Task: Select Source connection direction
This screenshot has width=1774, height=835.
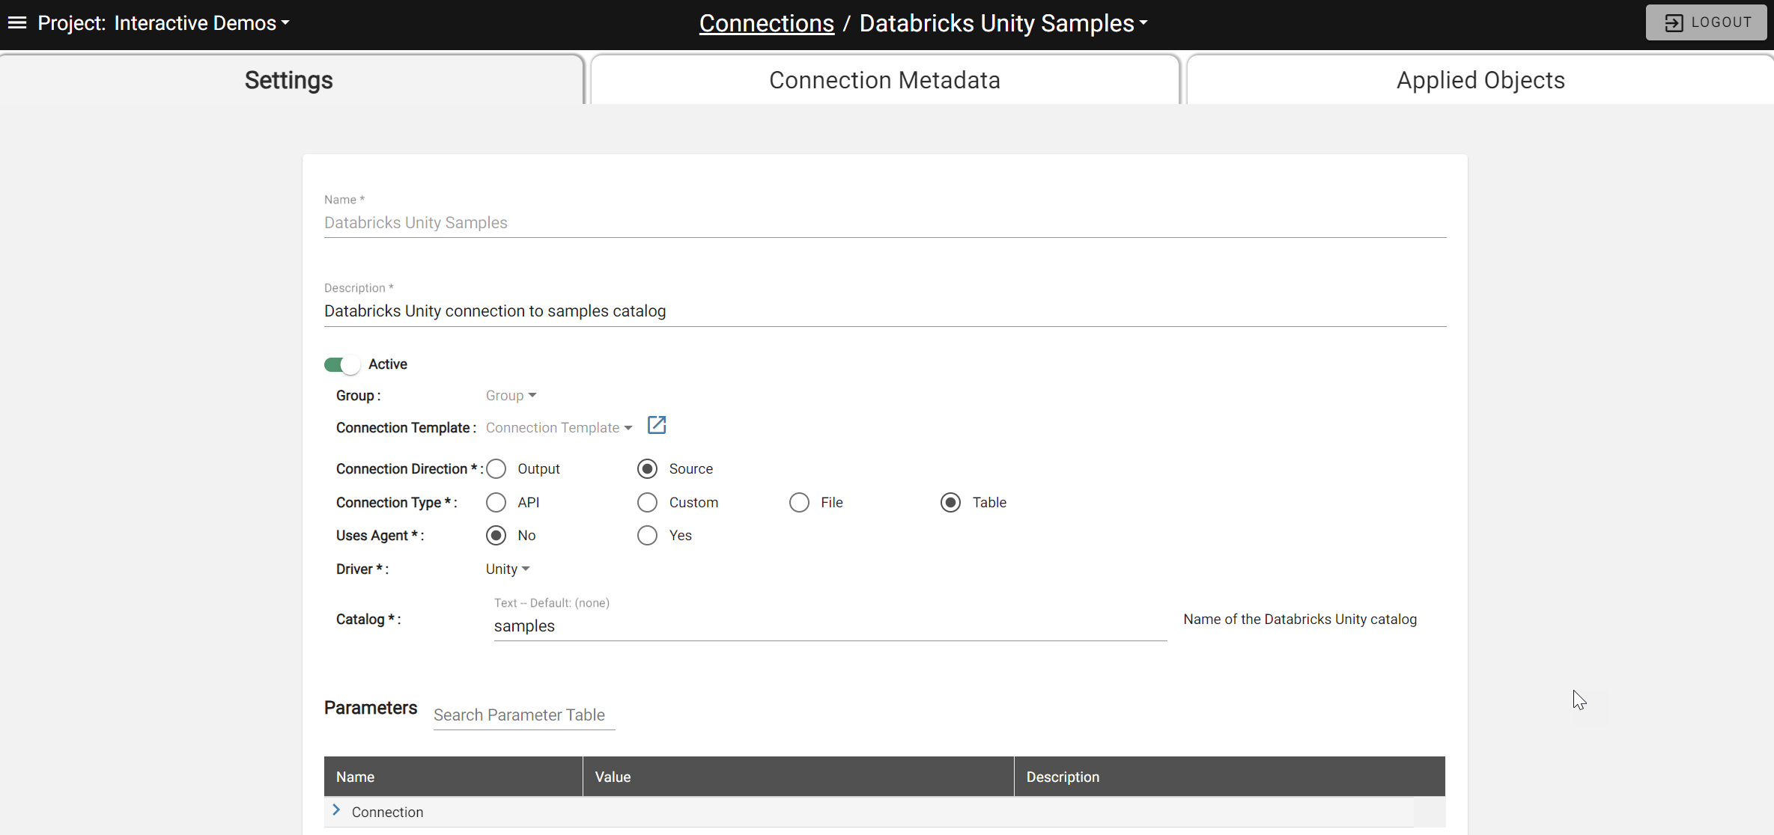Action: 648,469
